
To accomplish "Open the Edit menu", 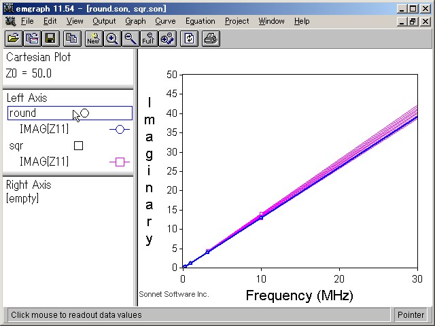I will click(50, 21).
